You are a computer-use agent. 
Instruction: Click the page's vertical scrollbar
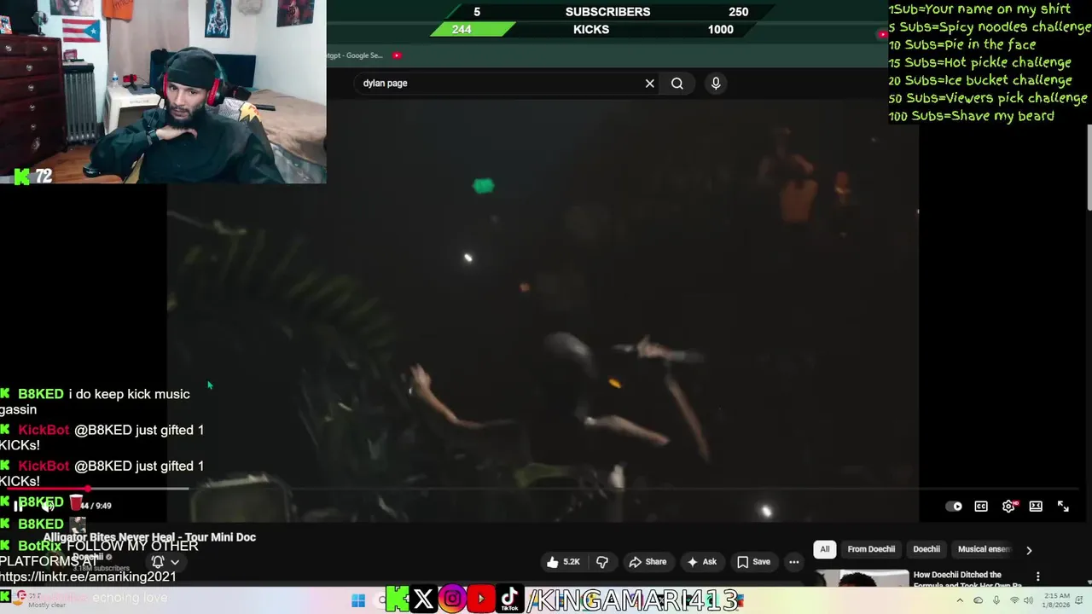(x=1089, y=166)
